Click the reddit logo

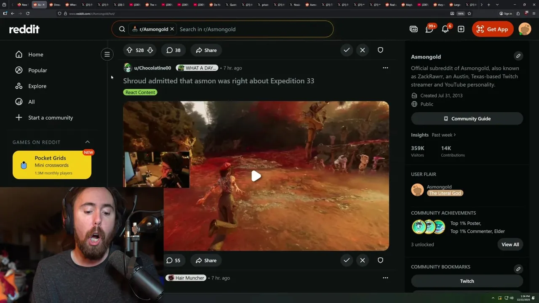pos(24,29)
